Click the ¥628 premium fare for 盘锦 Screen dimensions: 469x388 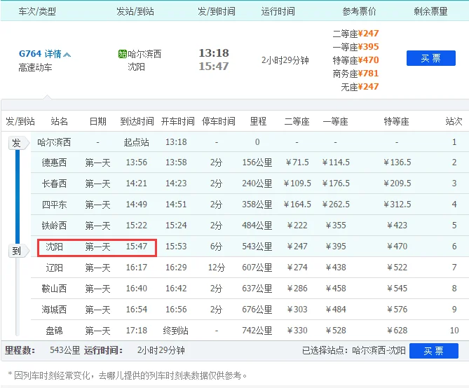pos(397,331)
